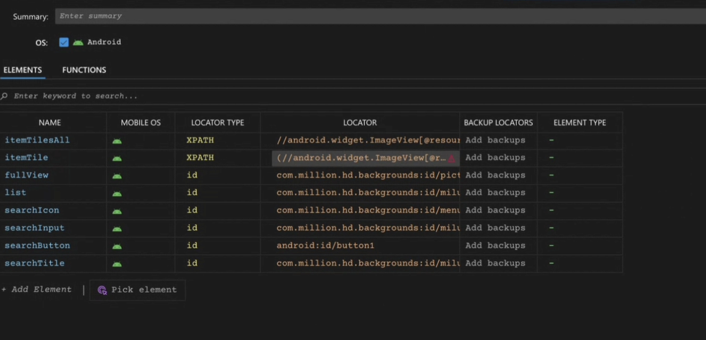The width and height of the screenshot is (706, 340).
Task: Click Add backups for searchIcon
Action: (x=495, y=210)
